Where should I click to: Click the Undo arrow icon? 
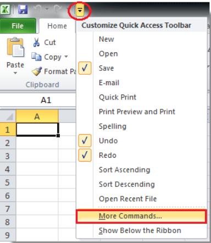38,9
